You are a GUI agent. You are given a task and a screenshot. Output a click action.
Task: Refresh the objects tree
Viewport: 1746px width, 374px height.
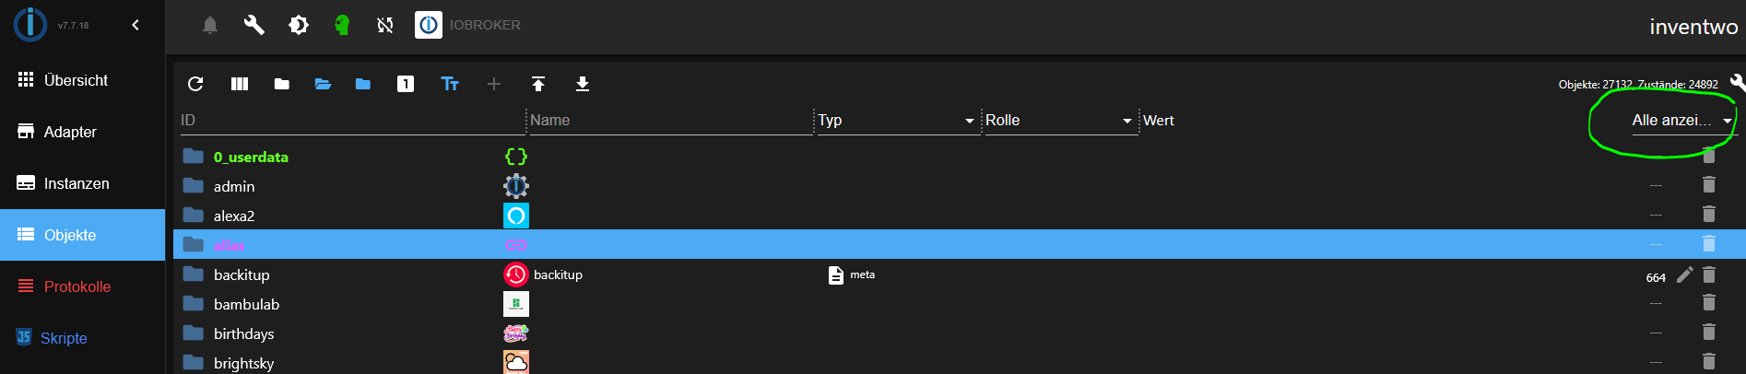195,84
